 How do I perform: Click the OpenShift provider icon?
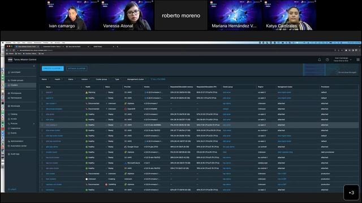[x=126, y=109]
